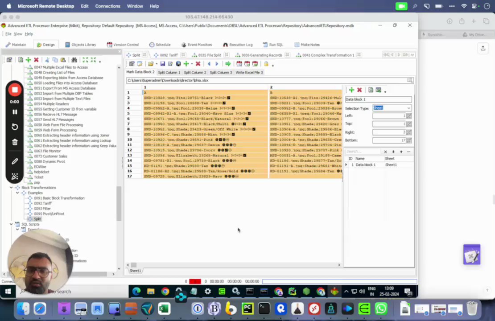The height and width of the screenshot is (321, 495).
Task: Click the yellow open folder icon in editor toolbar
Action: click(151, 64)
